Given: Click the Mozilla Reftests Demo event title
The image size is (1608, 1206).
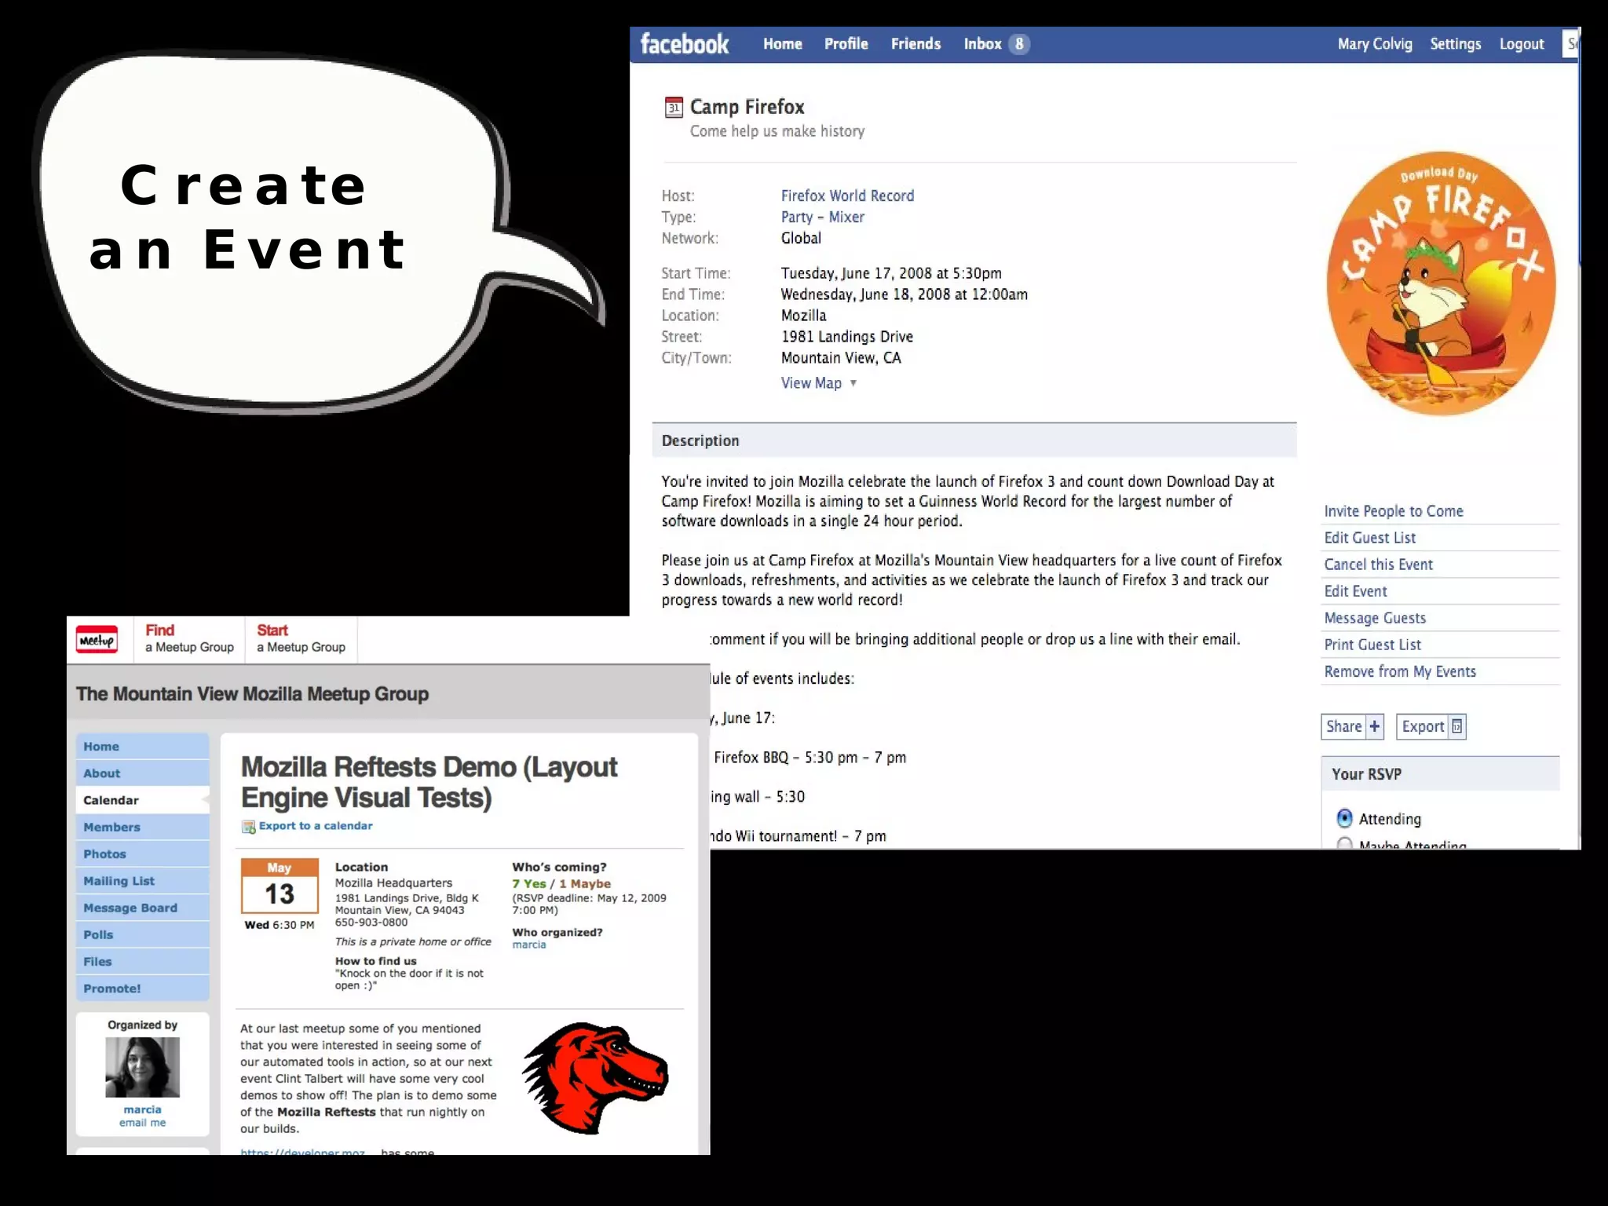Looking at the screenshot, I should [x=429, y=782].
